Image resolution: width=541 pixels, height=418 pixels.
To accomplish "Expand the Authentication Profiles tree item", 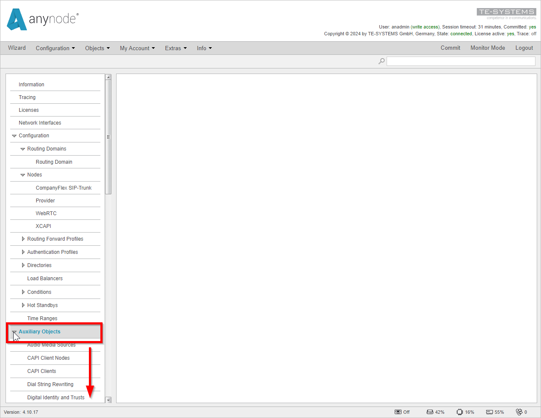I will [x=24, y=252].
